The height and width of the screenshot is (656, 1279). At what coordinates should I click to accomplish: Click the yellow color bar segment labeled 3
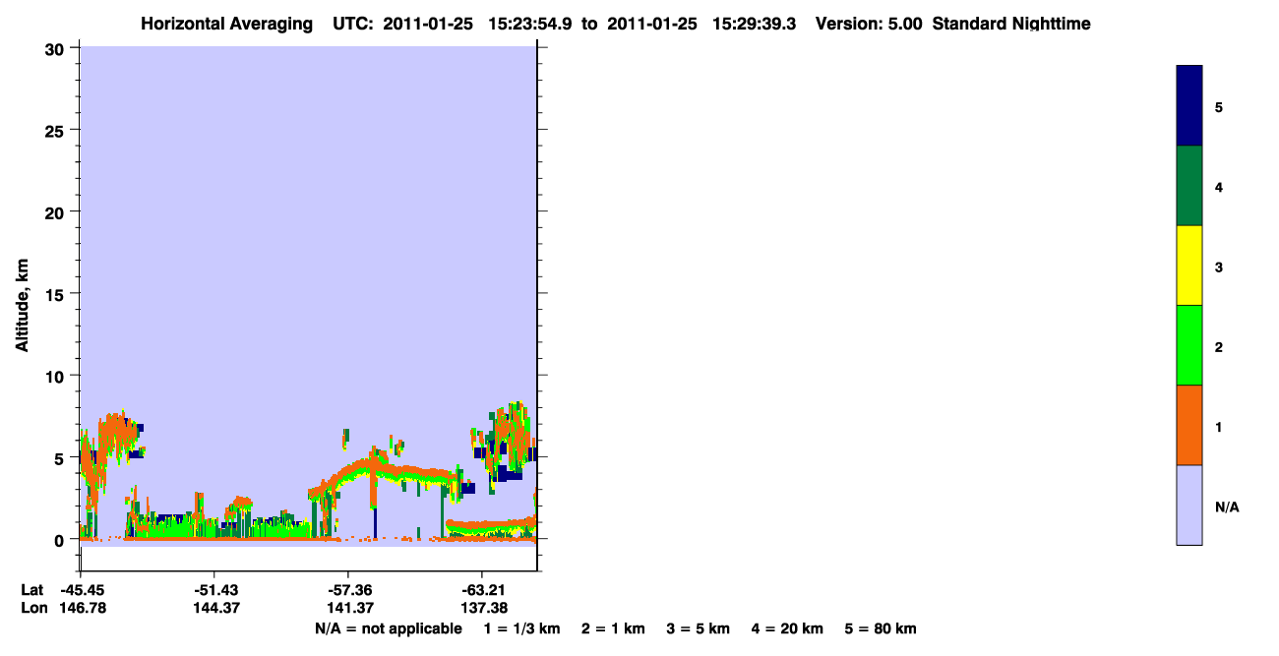click(1189, 266)
